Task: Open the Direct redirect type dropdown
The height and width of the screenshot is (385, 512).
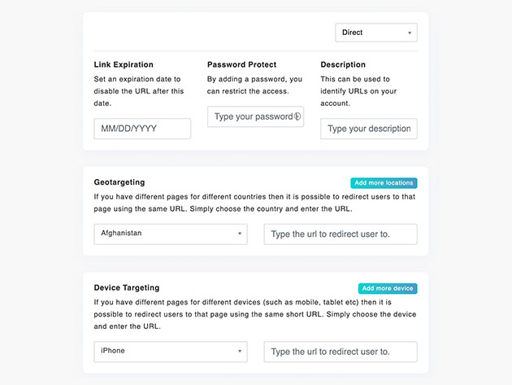Action: point(376,33)
